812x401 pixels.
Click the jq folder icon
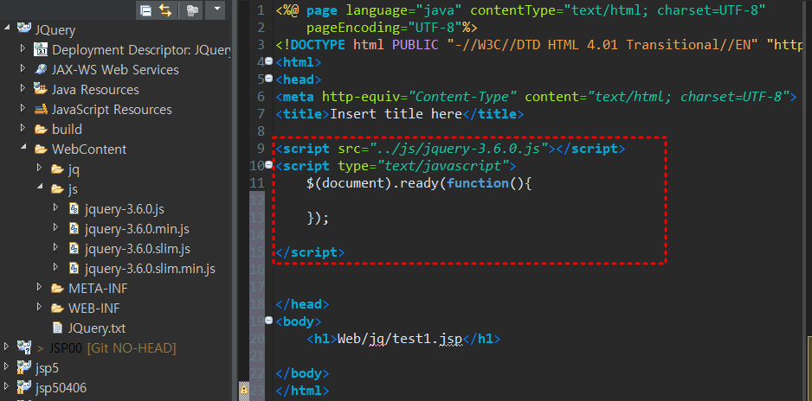(57, 169)
